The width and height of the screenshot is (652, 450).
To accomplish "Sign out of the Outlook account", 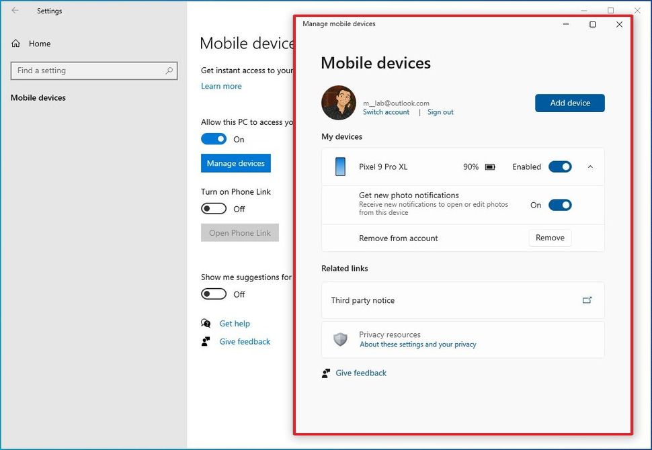I will pyautogui.click(x=440, y=112).
